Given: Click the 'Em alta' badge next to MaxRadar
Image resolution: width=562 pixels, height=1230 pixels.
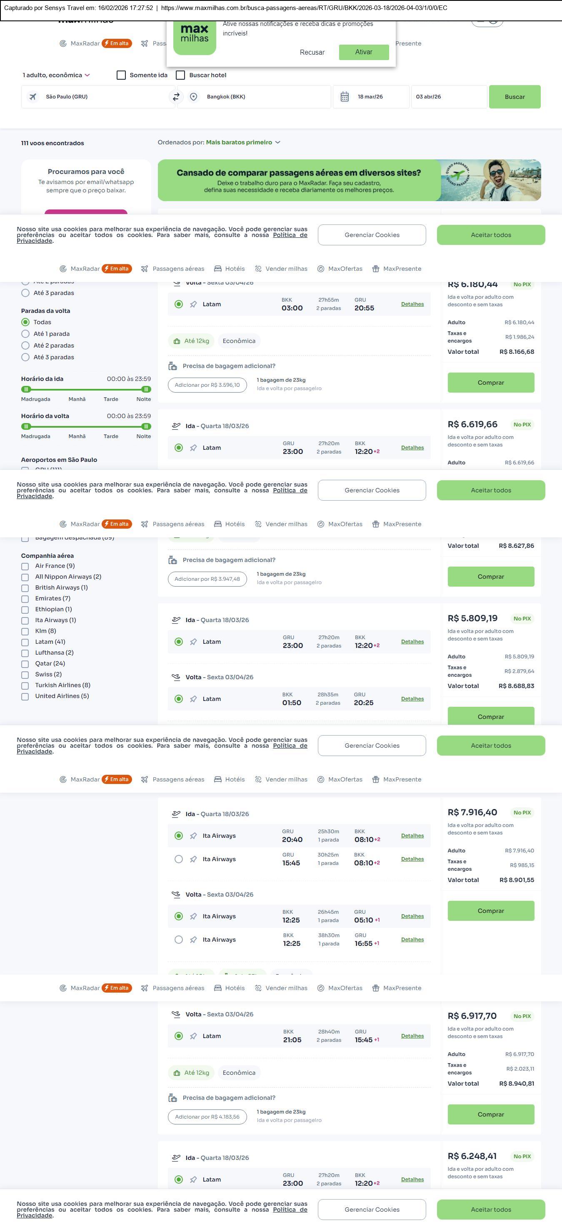Looking at the screenshot, I should point(117,43).
